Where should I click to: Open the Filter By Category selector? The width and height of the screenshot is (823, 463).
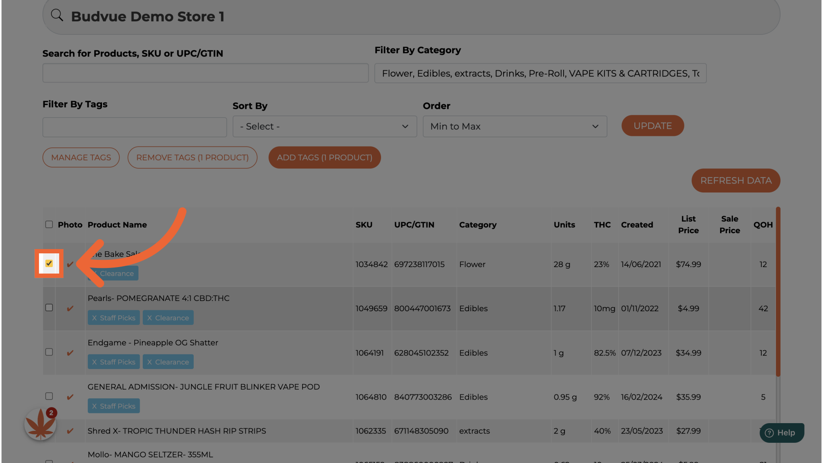tap(540, 73)
